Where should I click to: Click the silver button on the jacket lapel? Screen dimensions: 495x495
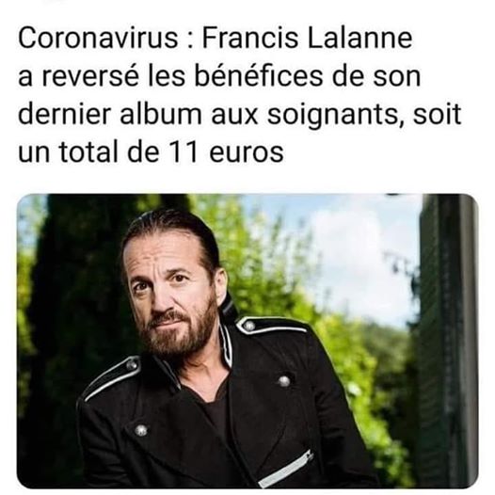(x=141, y=430)
